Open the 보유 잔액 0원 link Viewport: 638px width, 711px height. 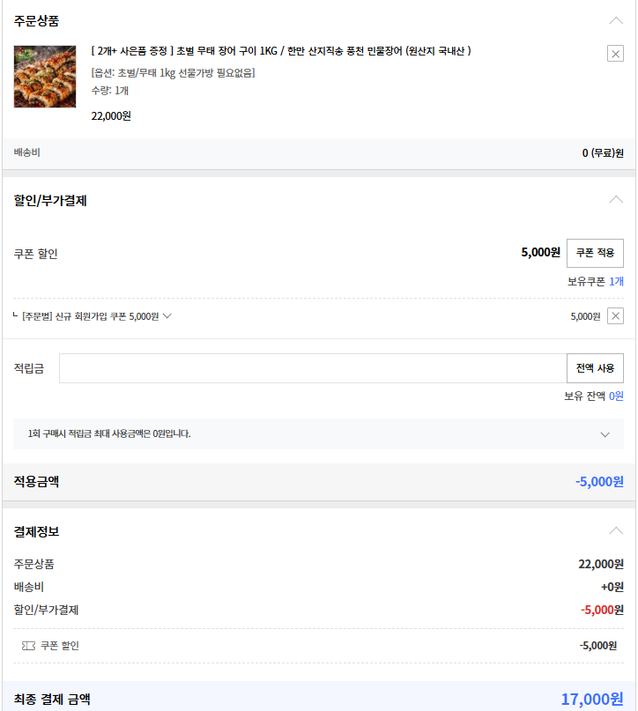[616, 396]
